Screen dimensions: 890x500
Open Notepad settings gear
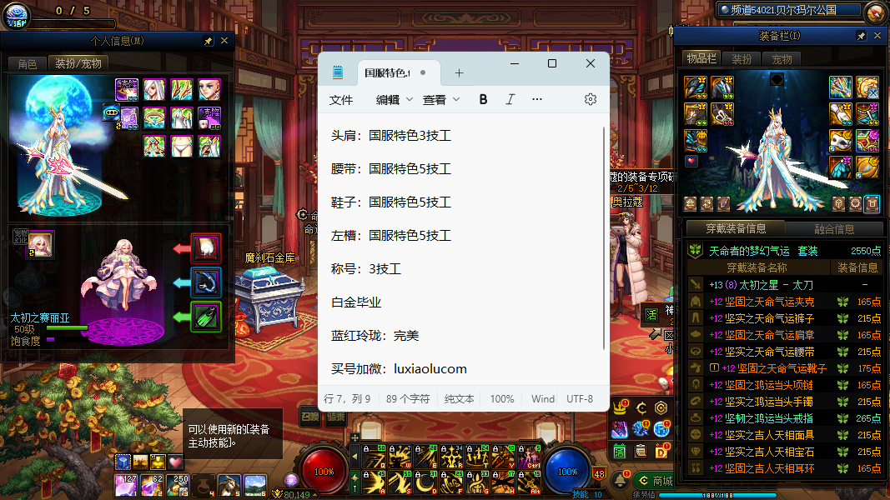click(x=591, y=99)
